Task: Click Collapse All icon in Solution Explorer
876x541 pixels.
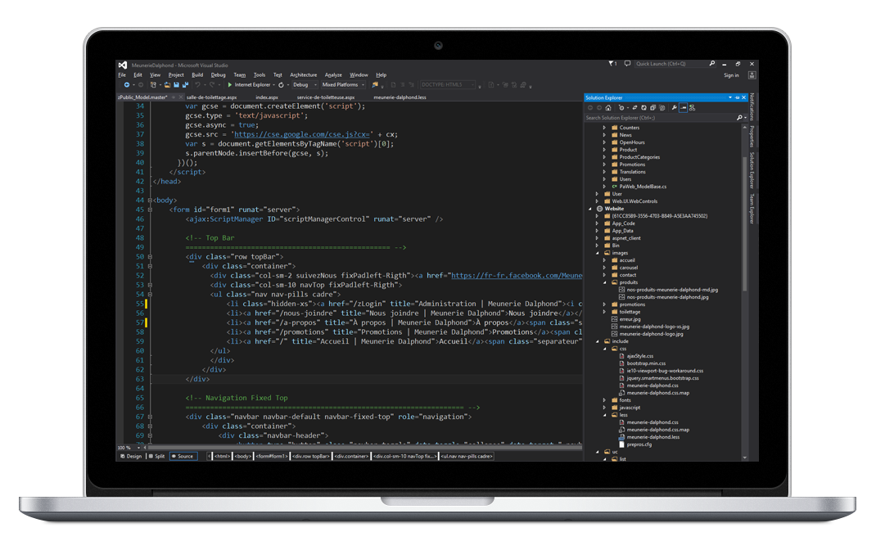Action: tap(652, 108)
